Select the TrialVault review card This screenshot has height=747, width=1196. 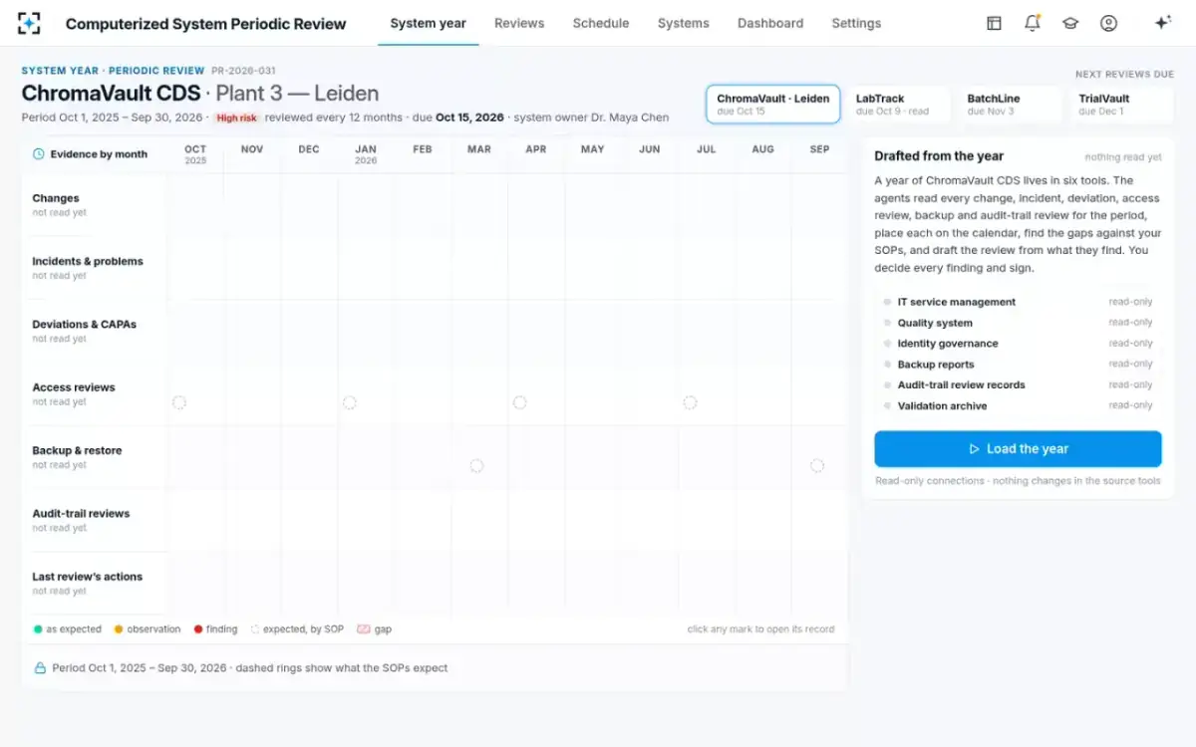click(1121, 105)
